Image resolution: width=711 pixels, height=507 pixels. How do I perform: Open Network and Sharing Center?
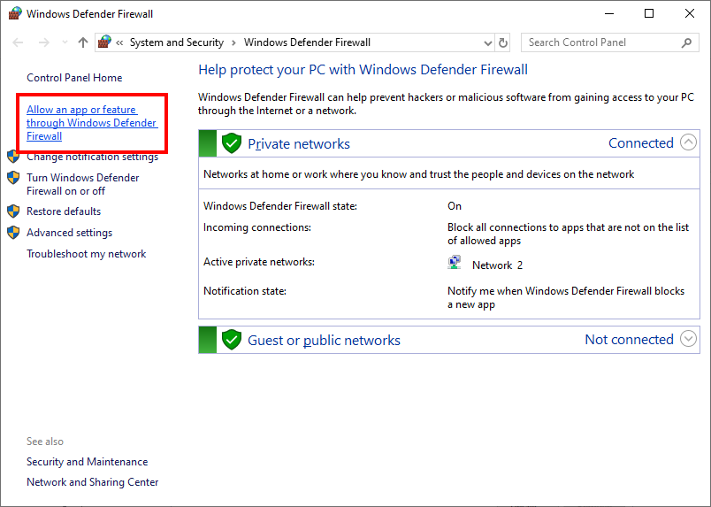[x=93, y=482]
